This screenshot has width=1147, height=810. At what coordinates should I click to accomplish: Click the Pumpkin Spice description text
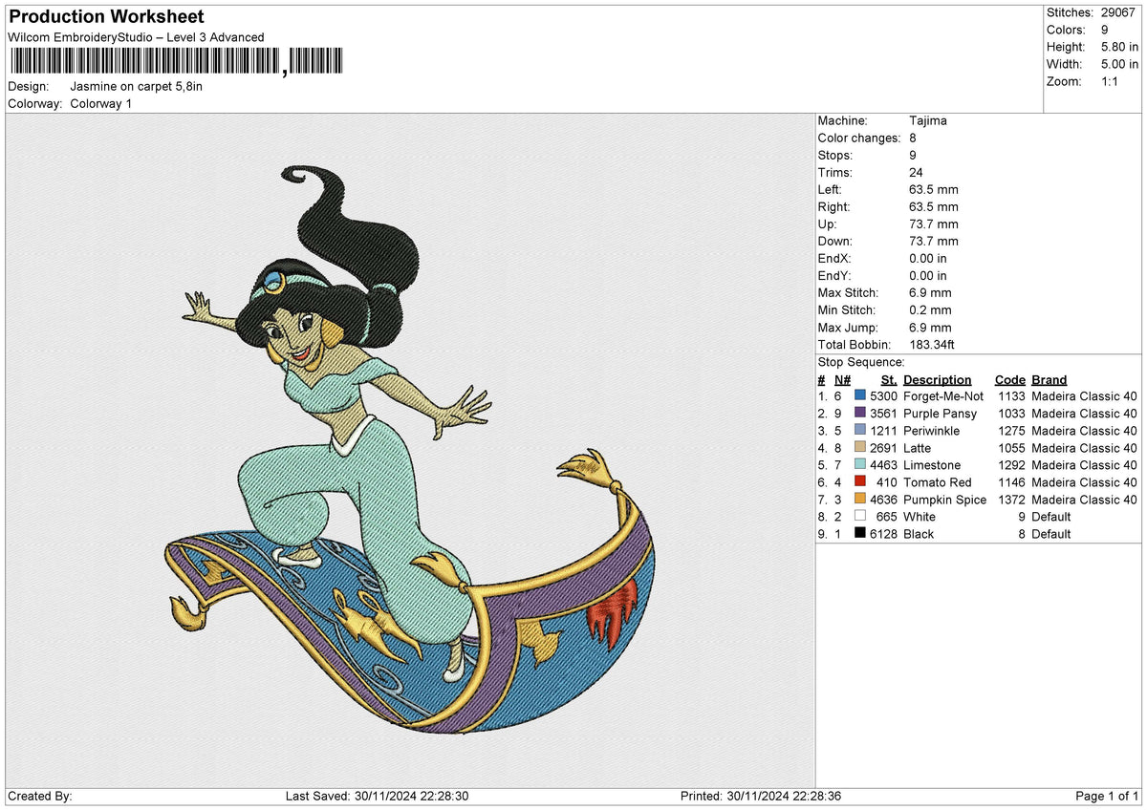click(x=944, y=500)
